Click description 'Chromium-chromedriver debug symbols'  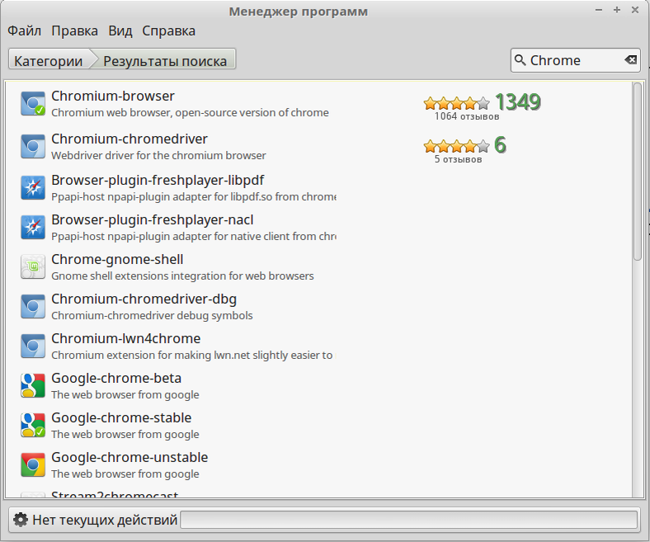click(x=152, y=316)
